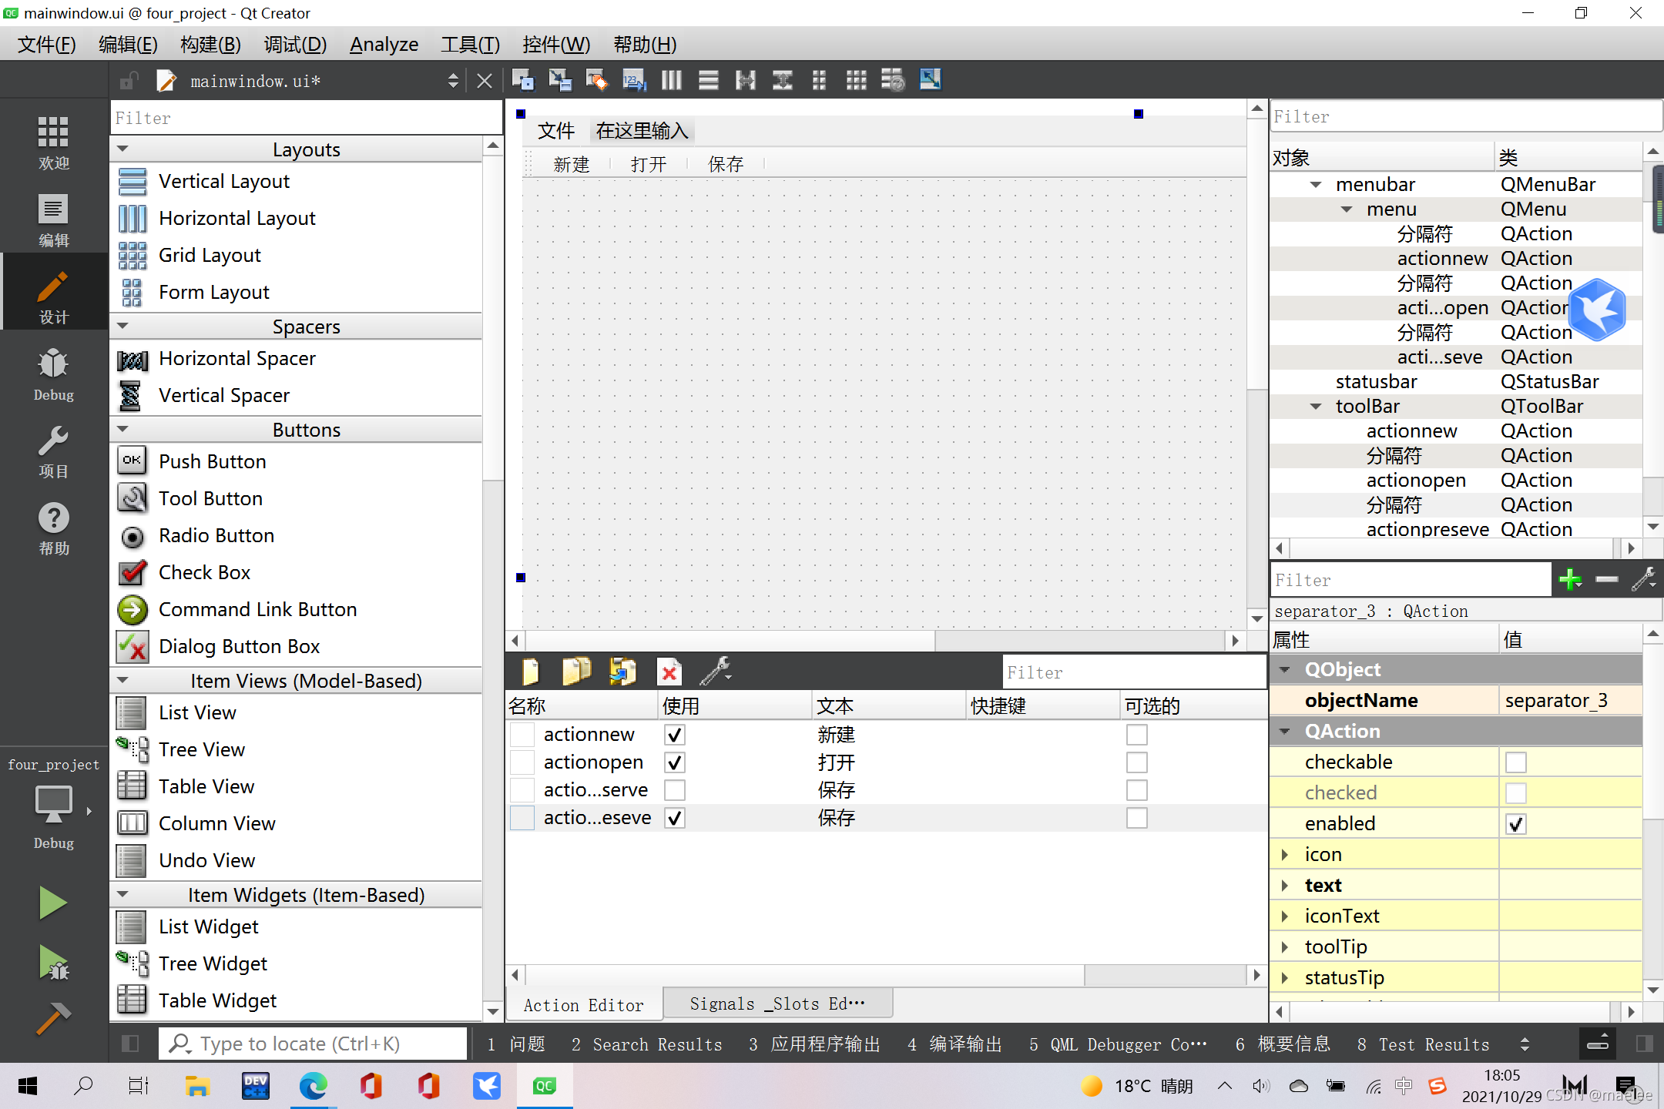This screenshot has height=1109, width=1664.
Task: Click the 新建 button in the toolbar
Action: (x=571, y=163)
